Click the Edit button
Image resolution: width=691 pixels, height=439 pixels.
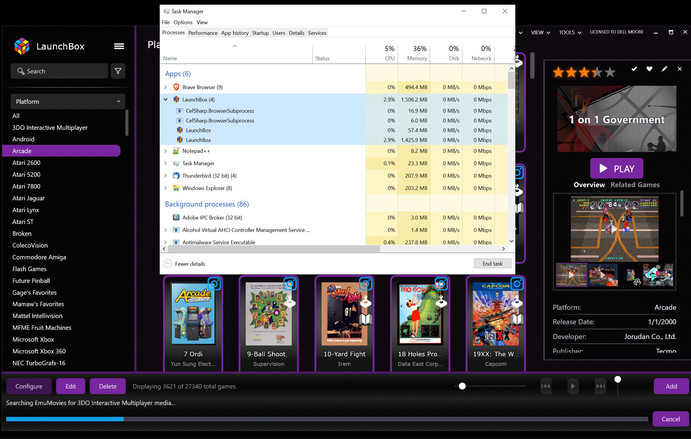[71, 386]
